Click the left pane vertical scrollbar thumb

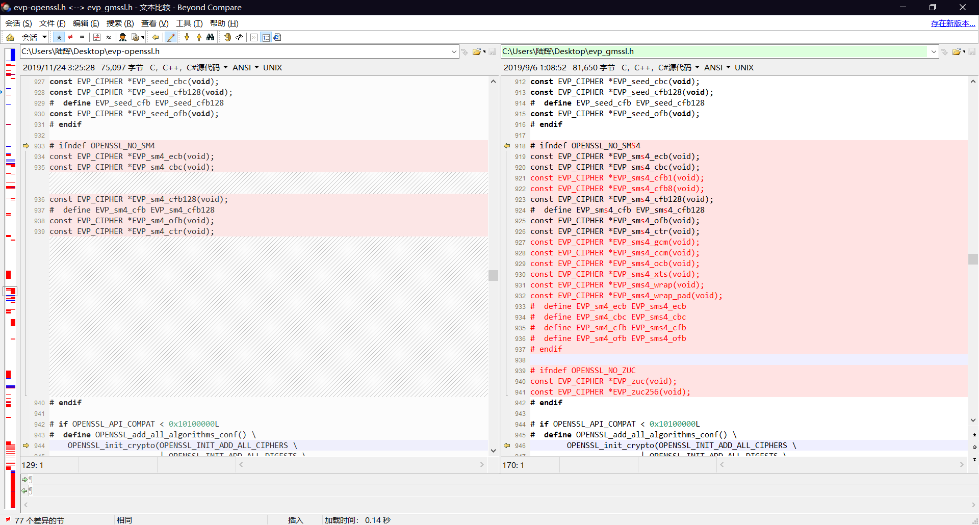[x=493, y=275]
